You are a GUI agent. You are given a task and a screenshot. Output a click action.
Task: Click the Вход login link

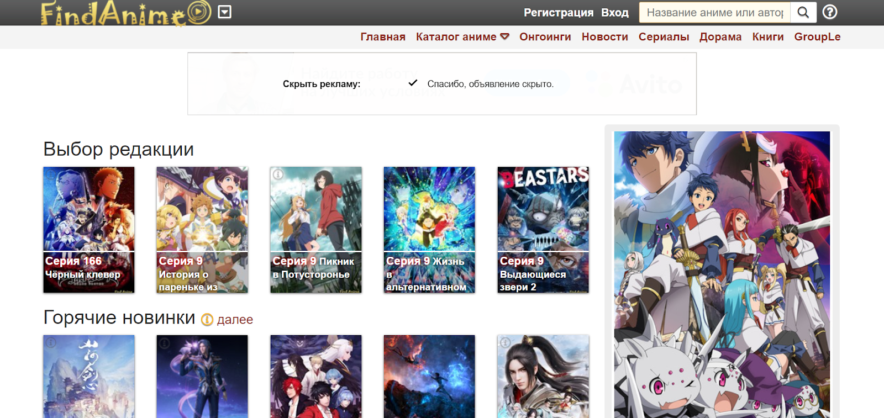615,12
